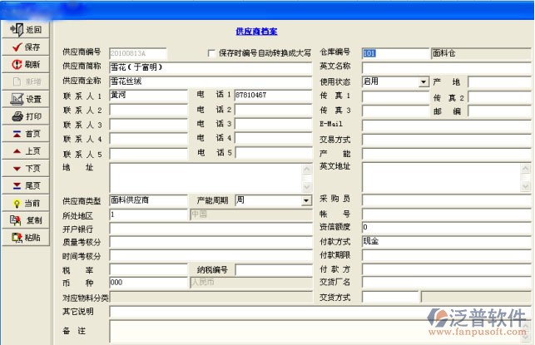Click the 地址 scrollbar down arrow
Viewport: 535px width, 345px height.
point(307,187)
